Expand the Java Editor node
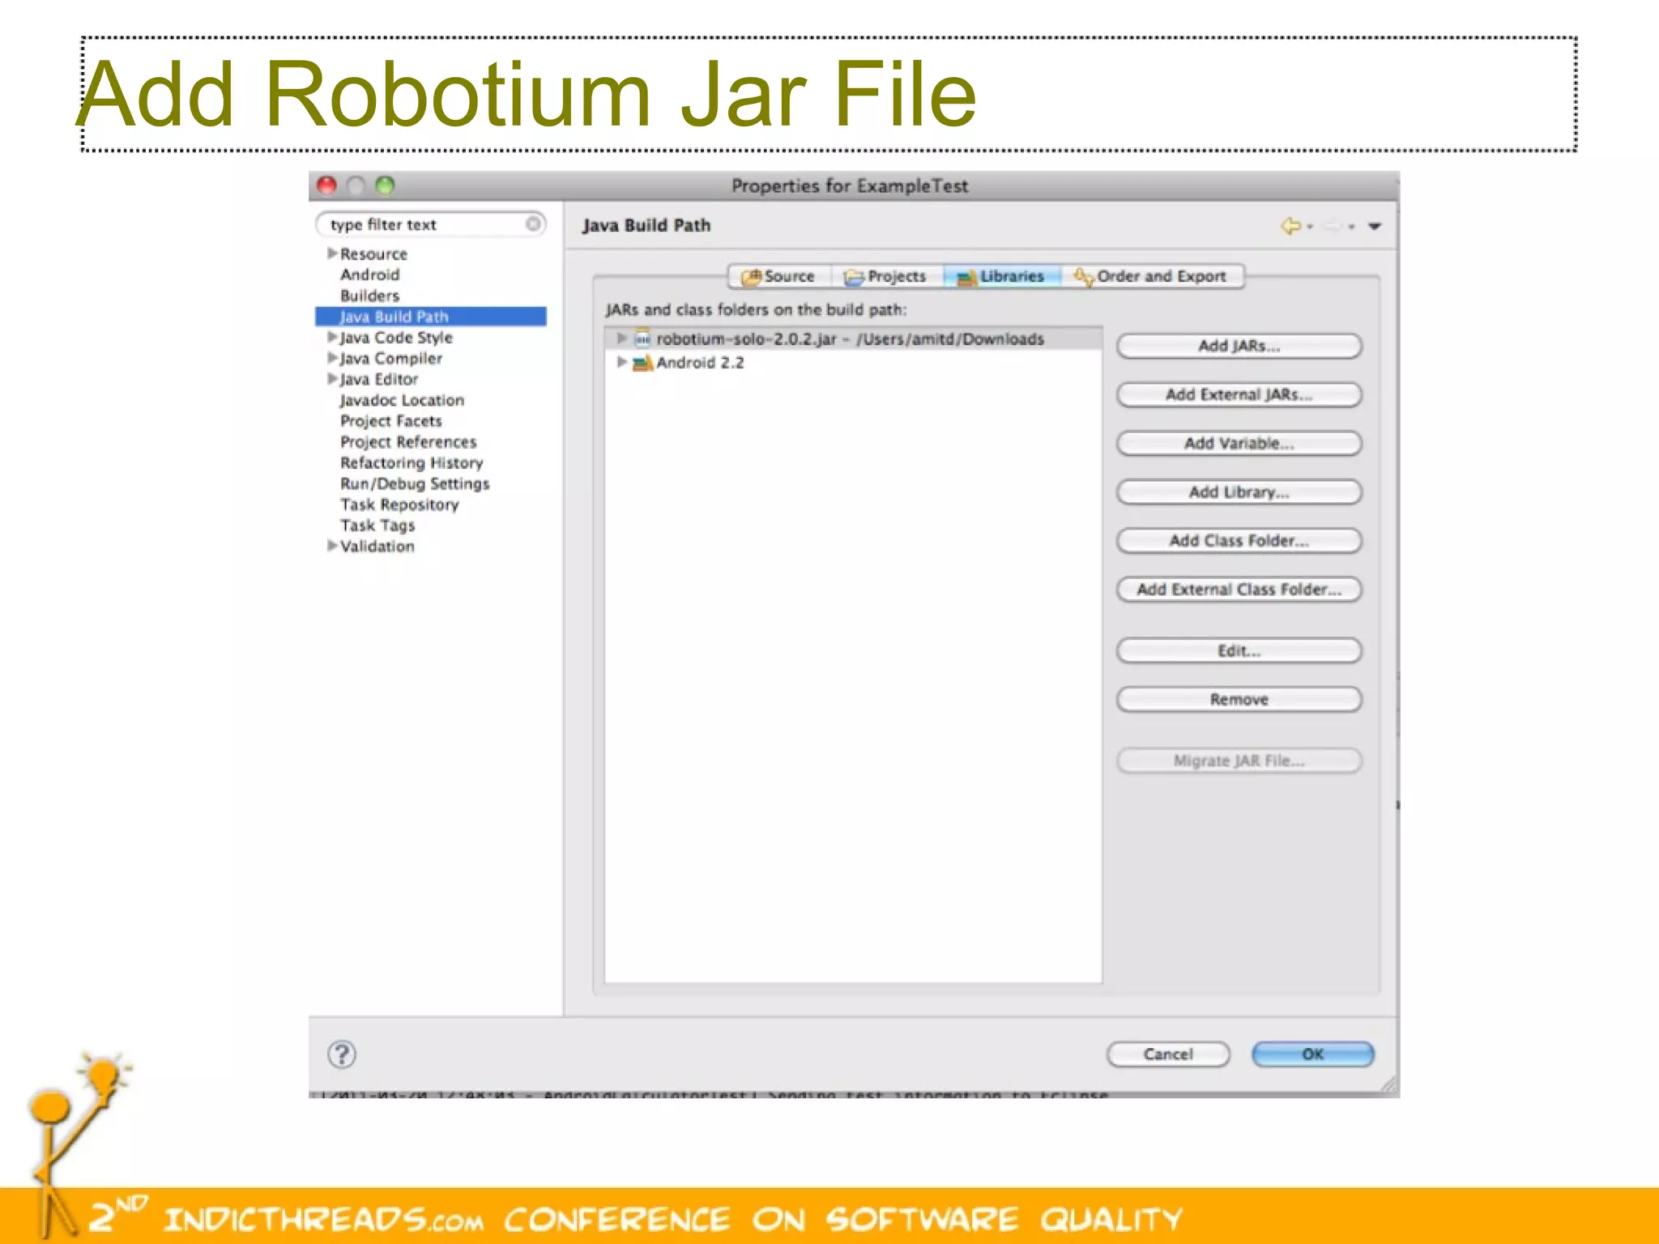1659x1244 pixels. coord(332,379)
